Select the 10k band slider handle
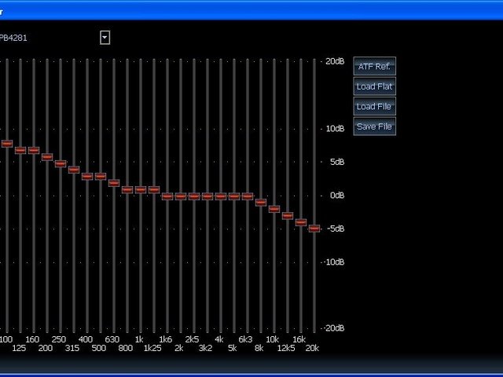Image resolution: width=503 pixels, height=377 pixels. (x=274, y=209)
